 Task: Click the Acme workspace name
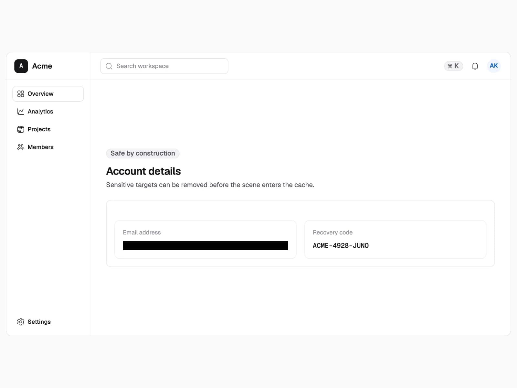click(42, 66)
